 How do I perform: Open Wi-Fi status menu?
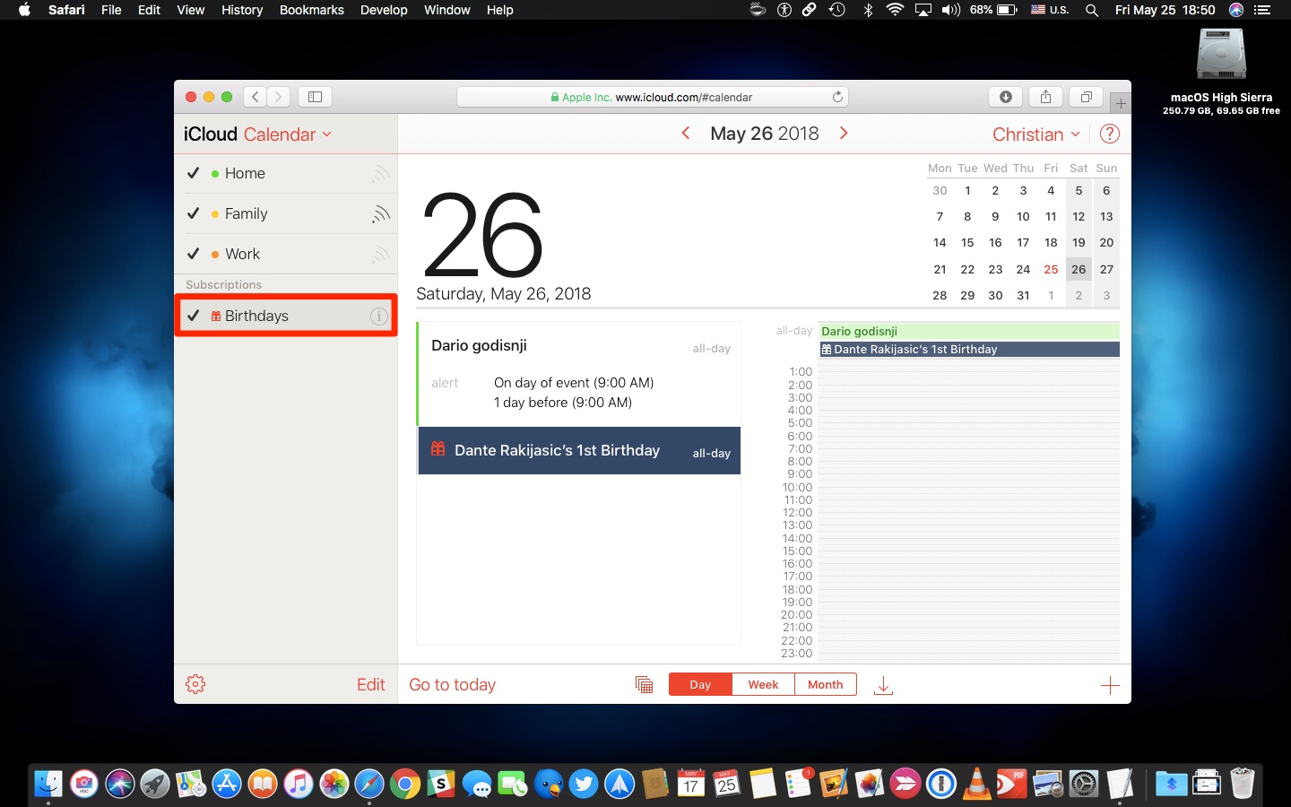coord(895,10)
